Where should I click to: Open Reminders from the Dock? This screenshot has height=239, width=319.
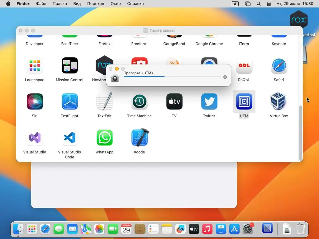tap(153, 229)
